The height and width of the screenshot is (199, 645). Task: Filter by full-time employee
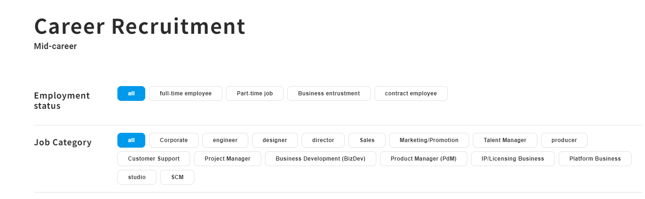186,93
